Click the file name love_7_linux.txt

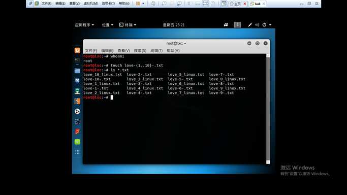click(x=186, y=93)
